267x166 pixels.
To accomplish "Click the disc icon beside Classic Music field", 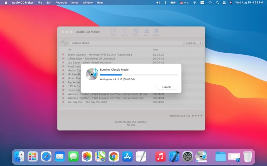I will click(x=64, y=43).
